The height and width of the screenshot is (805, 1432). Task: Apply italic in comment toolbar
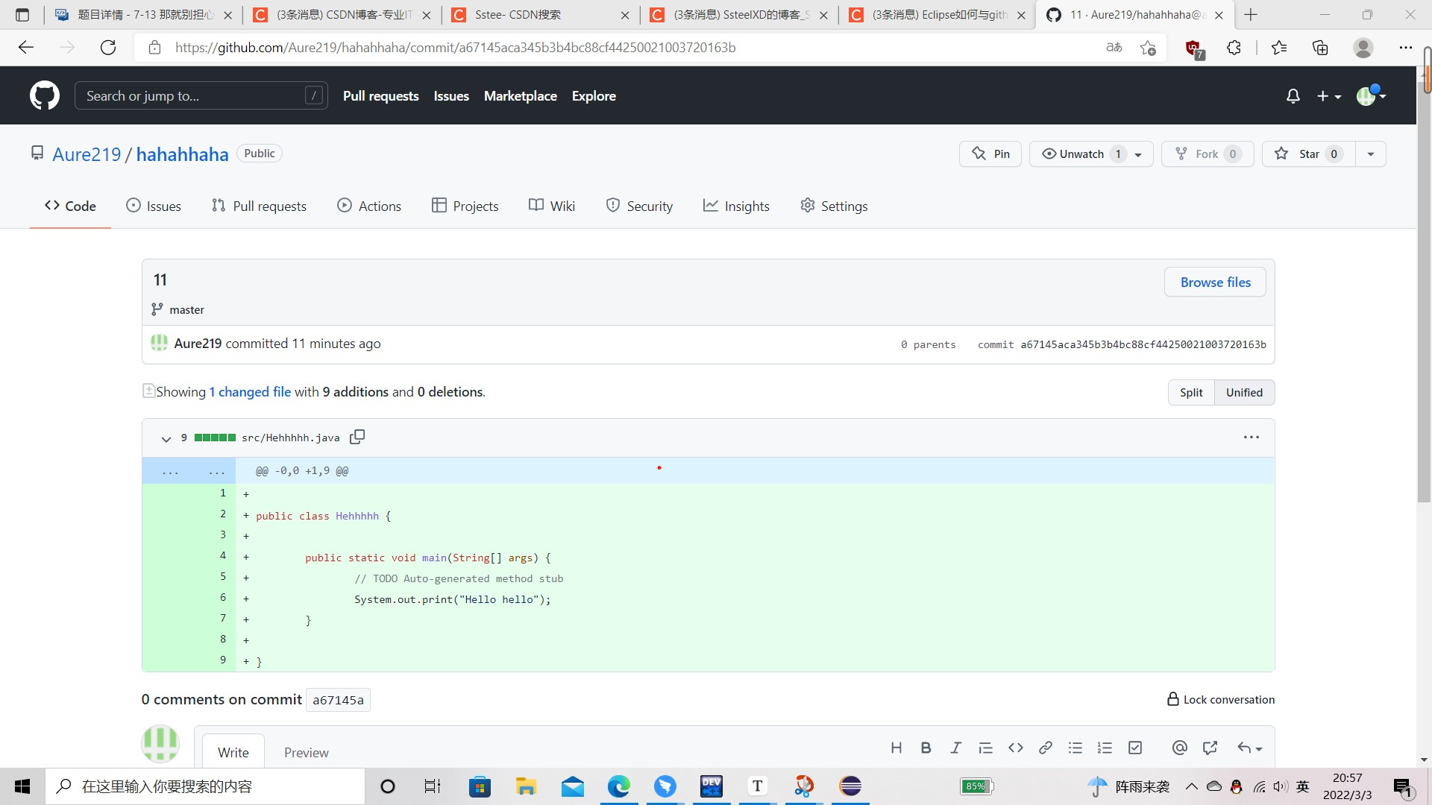(955, 748)
